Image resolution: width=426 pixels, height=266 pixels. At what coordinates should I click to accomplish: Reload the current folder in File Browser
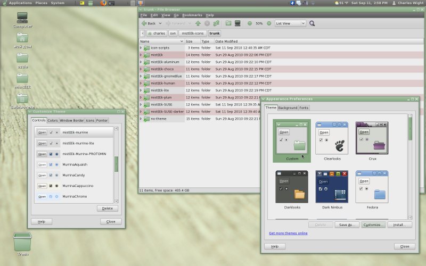click(x=216, y=23)
